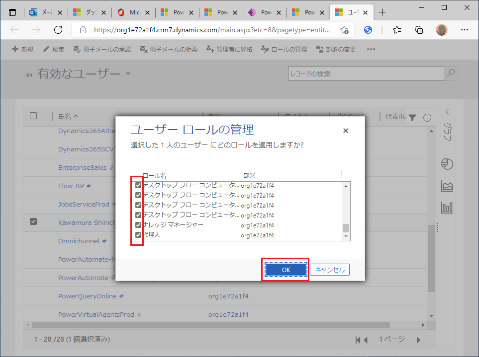479x357 pixels.
Task: Uncheck the ナレッジ マネージャー role checkbox
Action: pyautogui.click(x=138, y=225)
